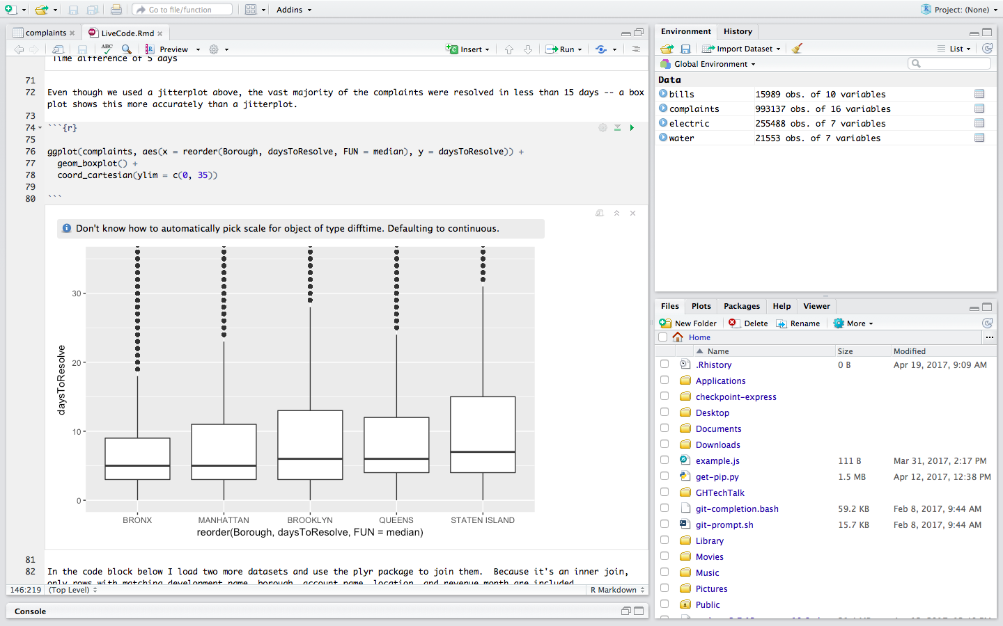This screenshot has width=1003, height=626.
Task: Open the chunk options gear icon
Action: pos(602,128)
